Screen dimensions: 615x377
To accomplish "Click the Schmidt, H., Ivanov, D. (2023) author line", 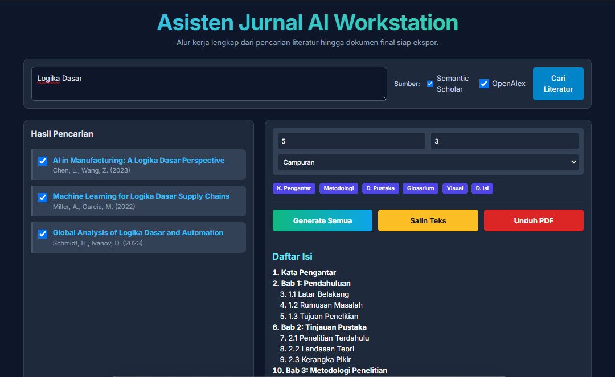I will 98,243.
